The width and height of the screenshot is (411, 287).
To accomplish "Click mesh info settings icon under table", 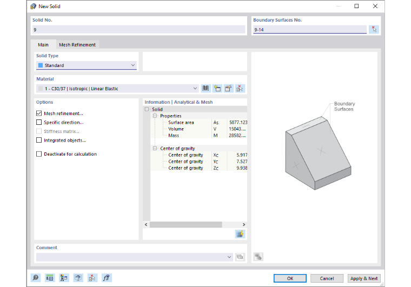I will [240, 234].
